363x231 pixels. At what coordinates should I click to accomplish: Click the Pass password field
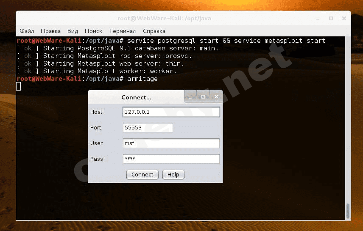point(171,159)
